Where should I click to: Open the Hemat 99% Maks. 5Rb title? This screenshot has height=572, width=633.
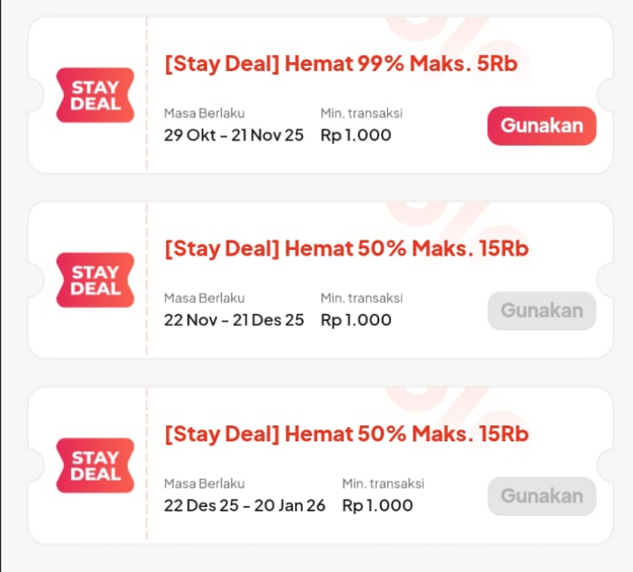(347, 64)
